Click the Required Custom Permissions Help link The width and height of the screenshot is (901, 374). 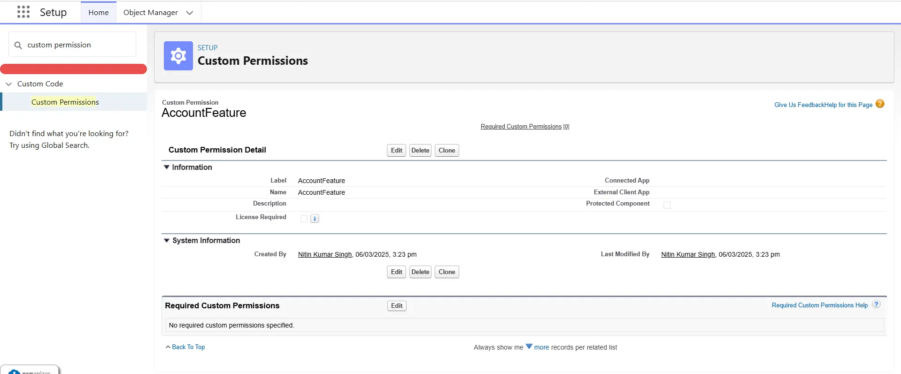tap(820, 305)
